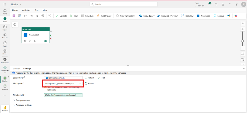The width and height of the screenshot is (247, 113).
Task: Click the Connection info icon
Action: (25, 77)
